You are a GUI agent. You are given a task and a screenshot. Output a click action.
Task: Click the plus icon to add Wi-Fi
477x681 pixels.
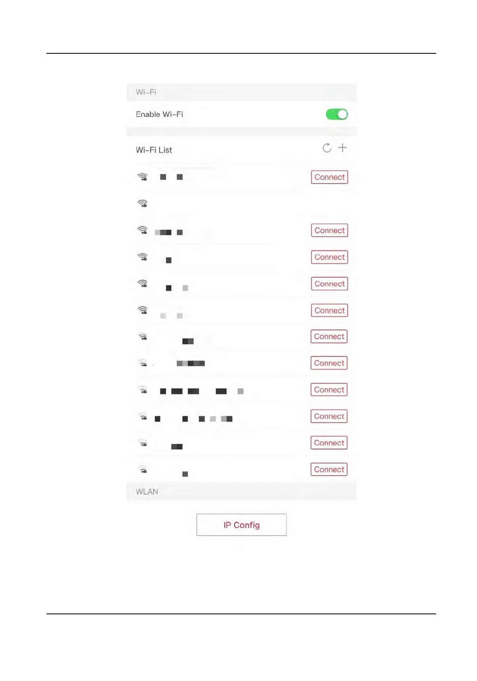coord(343,148)
